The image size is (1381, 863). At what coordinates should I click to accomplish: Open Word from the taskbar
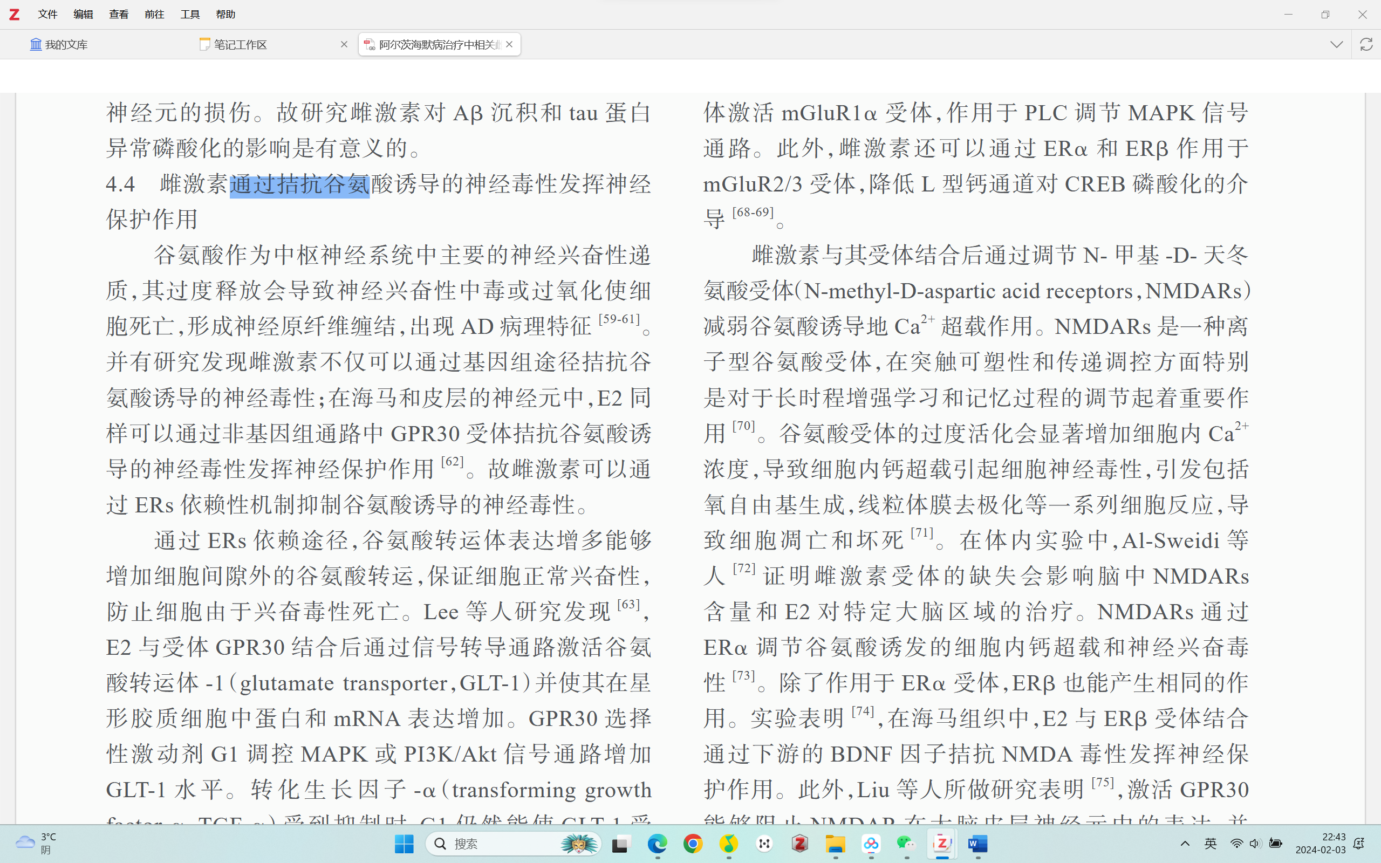[977, 844]
